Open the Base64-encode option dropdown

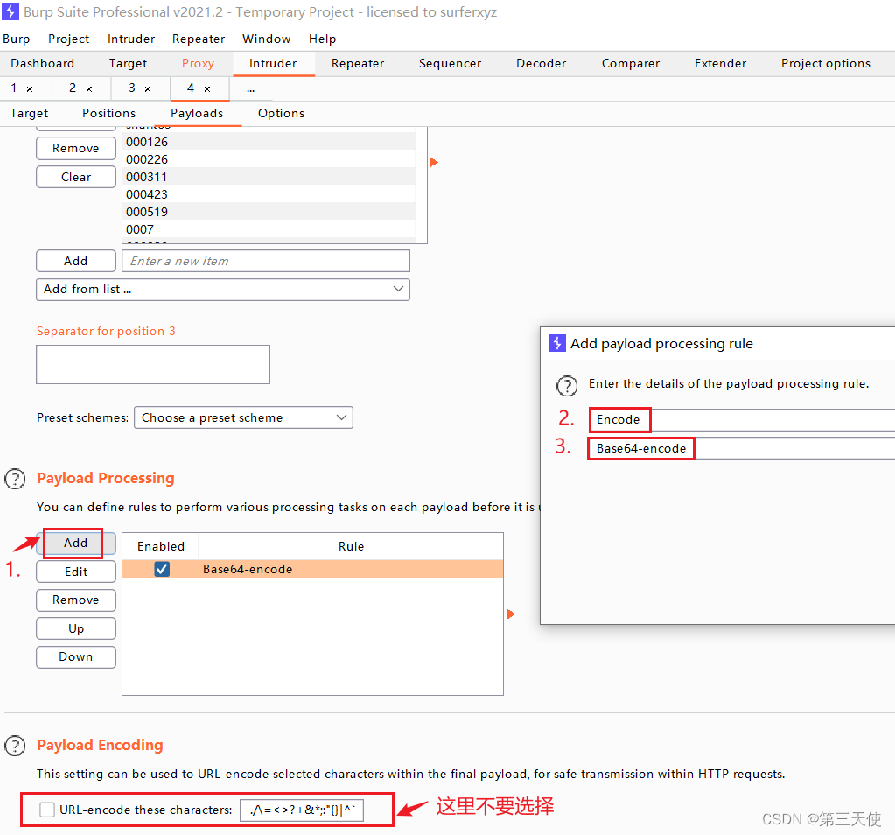(x=741, y=448)
